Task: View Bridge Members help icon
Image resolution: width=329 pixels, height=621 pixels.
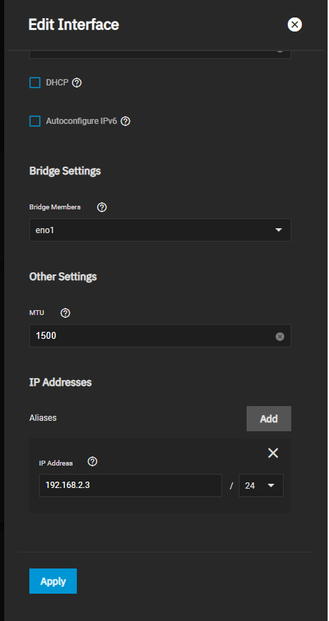Action: 102,207
